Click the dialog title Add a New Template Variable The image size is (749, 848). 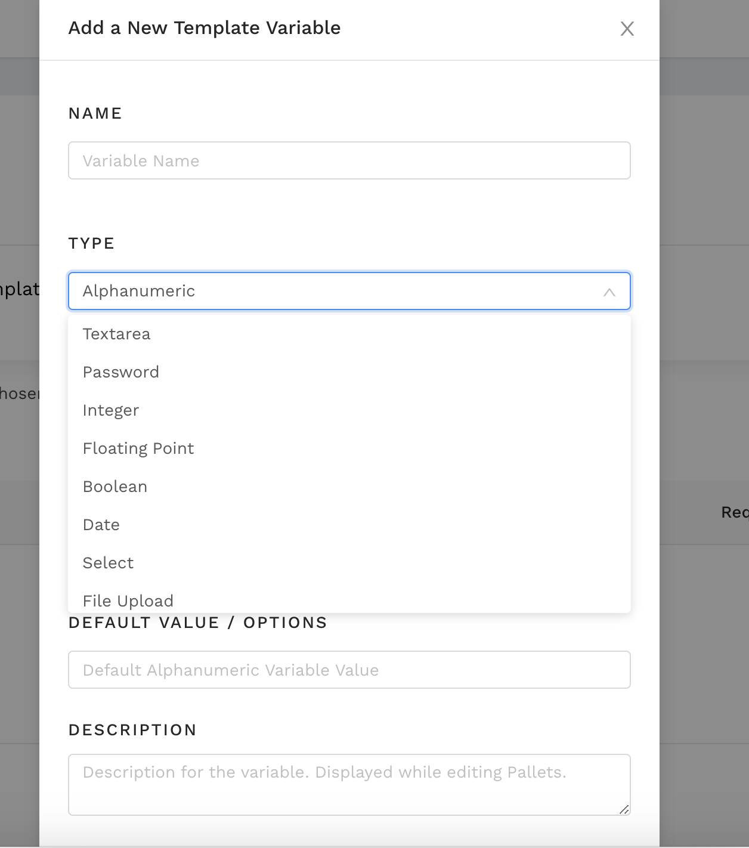[x=204, y=28]
